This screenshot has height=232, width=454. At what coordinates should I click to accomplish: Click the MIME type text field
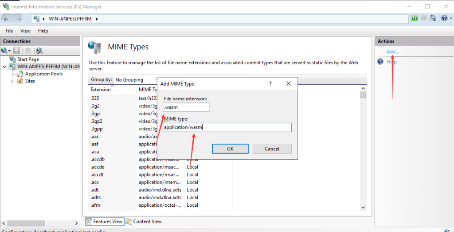[x=227, y=127]
